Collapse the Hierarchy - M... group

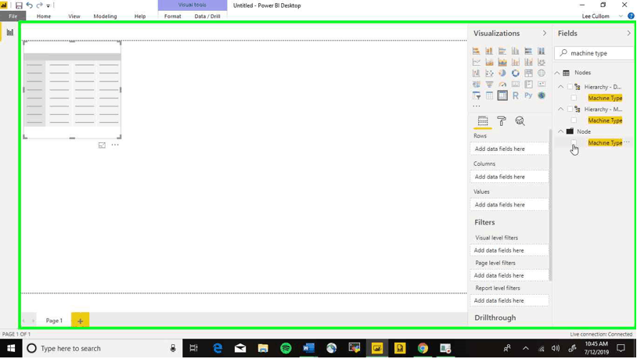[560, 109]
